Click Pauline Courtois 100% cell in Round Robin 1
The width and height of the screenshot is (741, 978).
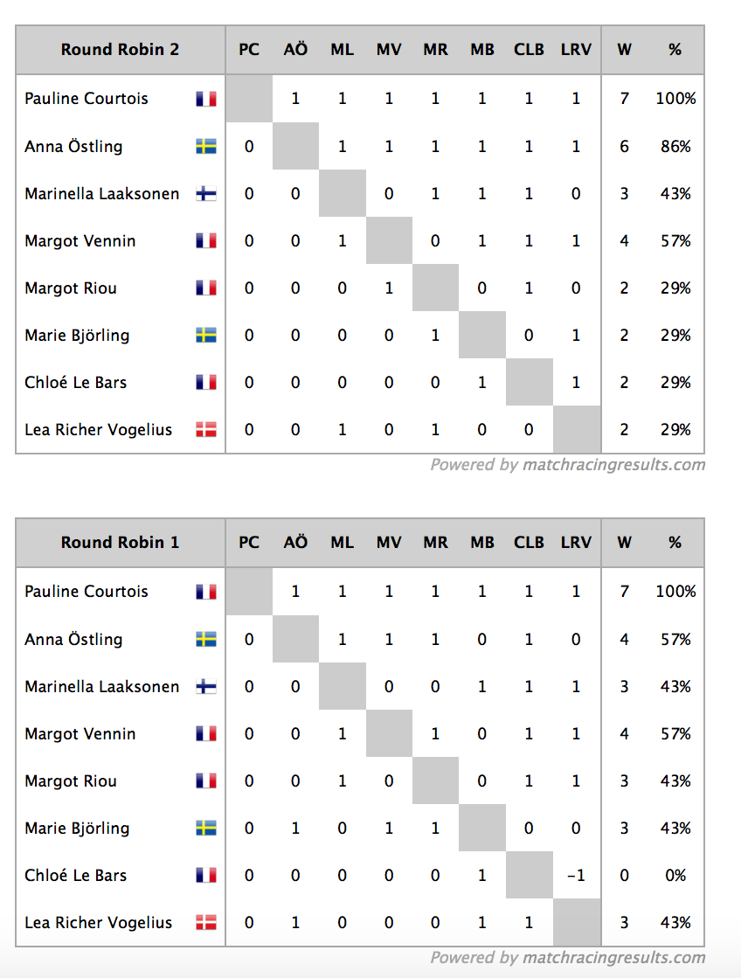click(675, 592)
